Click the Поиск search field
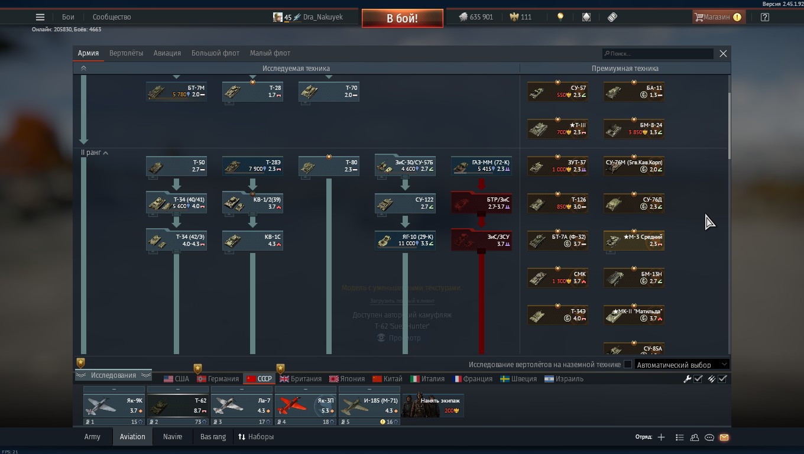 657,53
